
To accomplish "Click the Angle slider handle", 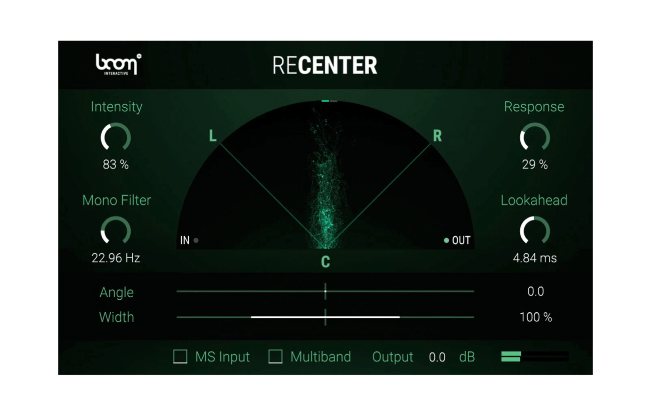I will [x=325, y=292].
